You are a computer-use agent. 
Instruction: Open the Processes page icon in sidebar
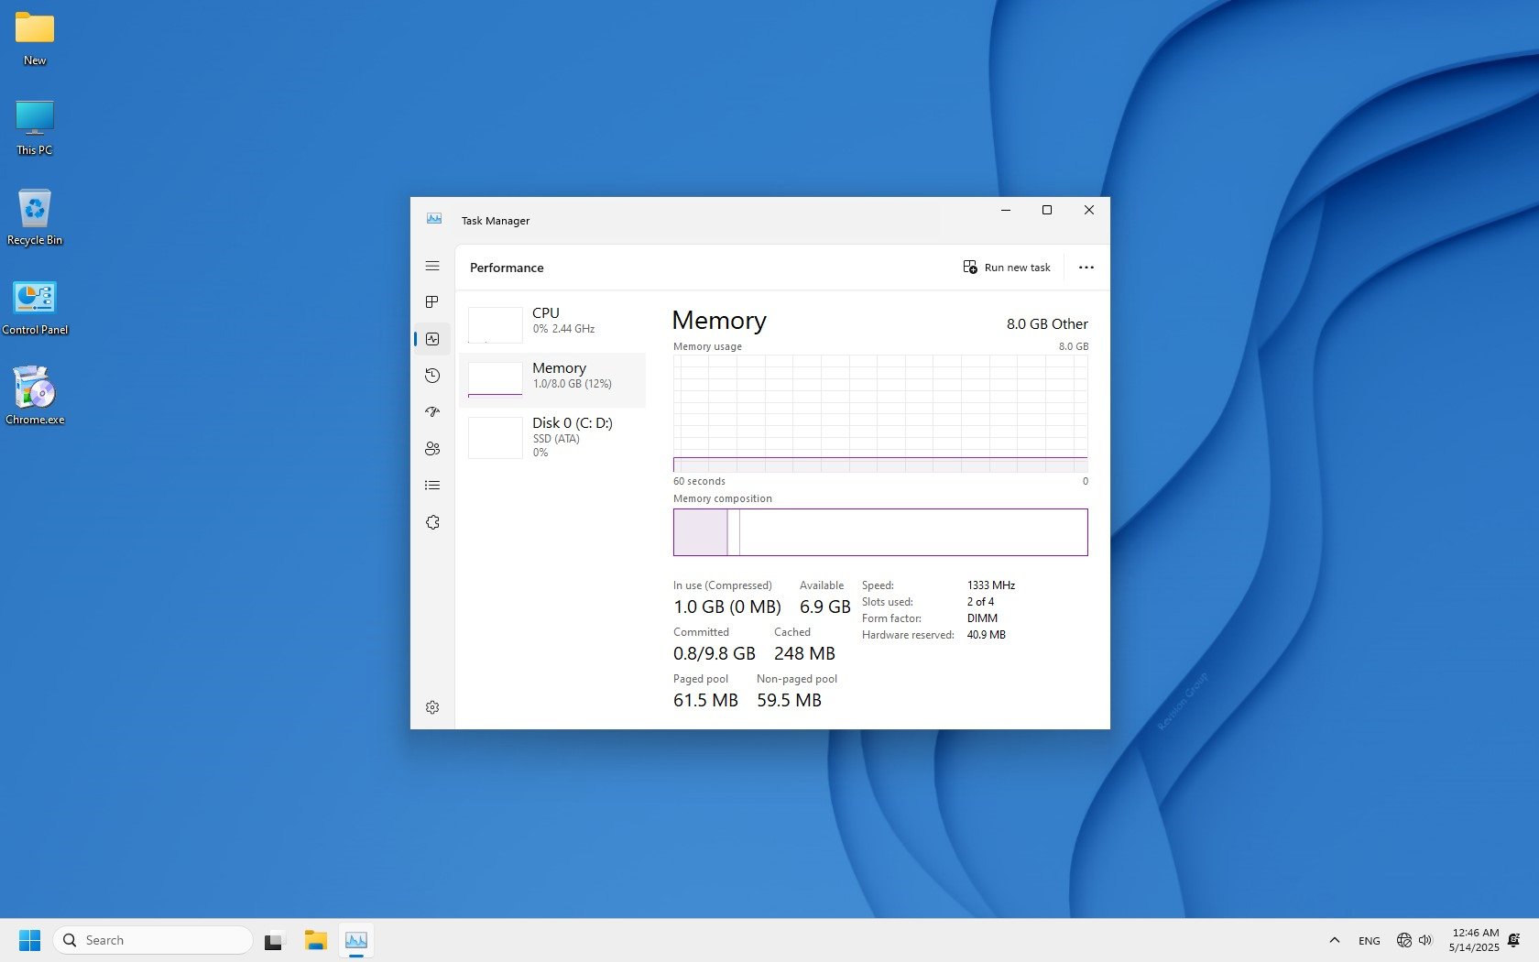click(432, 302)
